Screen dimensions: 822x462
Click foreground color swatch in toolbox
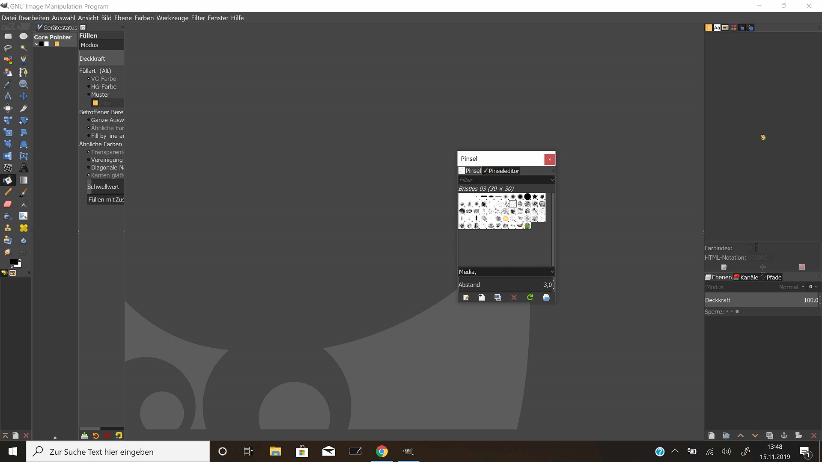tap(13, 262)
